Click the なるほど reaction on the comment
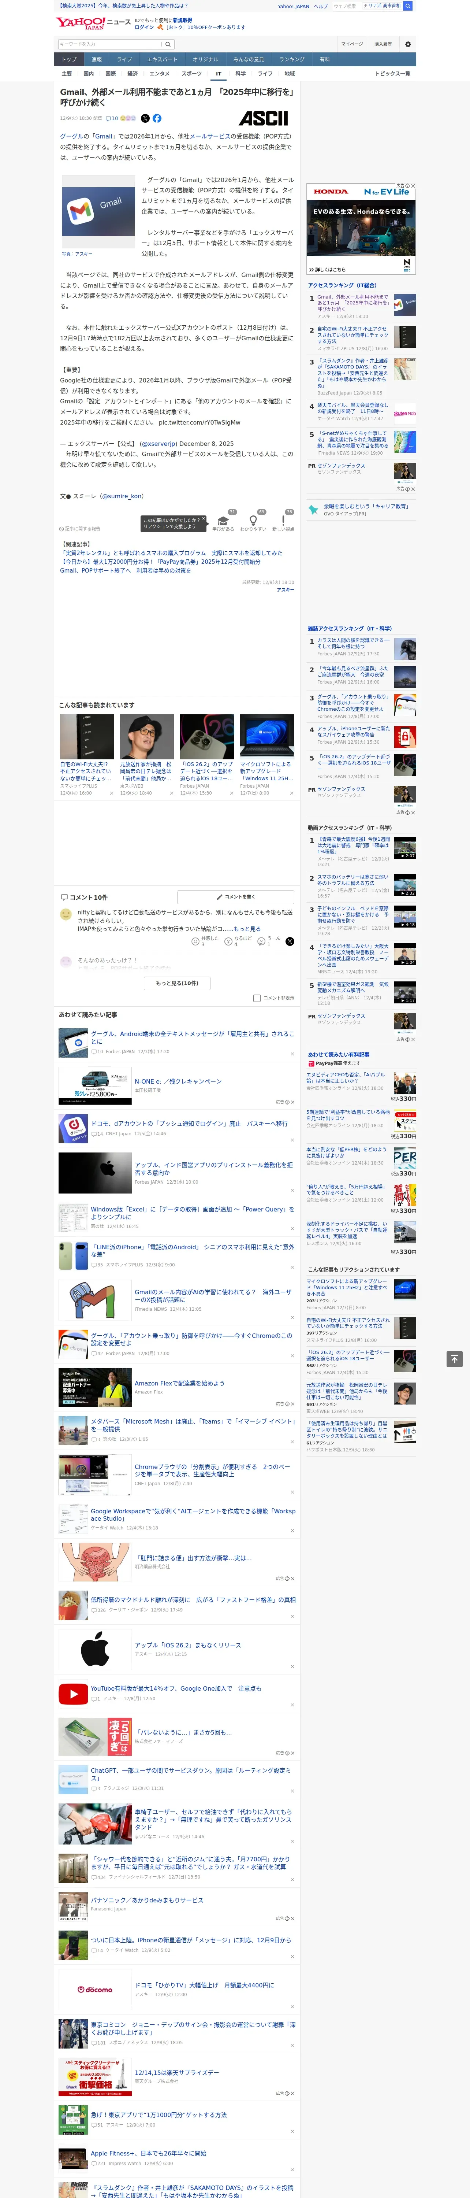Screen dimensions: 470x2198 [x=230, y=941]
